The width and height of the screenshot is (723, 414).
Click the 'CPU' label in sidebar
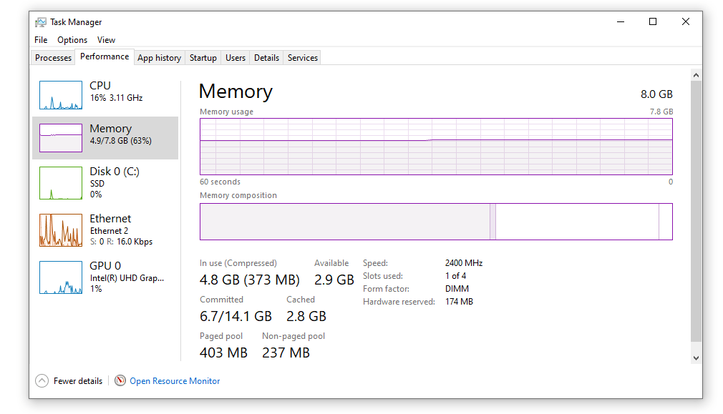(x=100, y=86)
